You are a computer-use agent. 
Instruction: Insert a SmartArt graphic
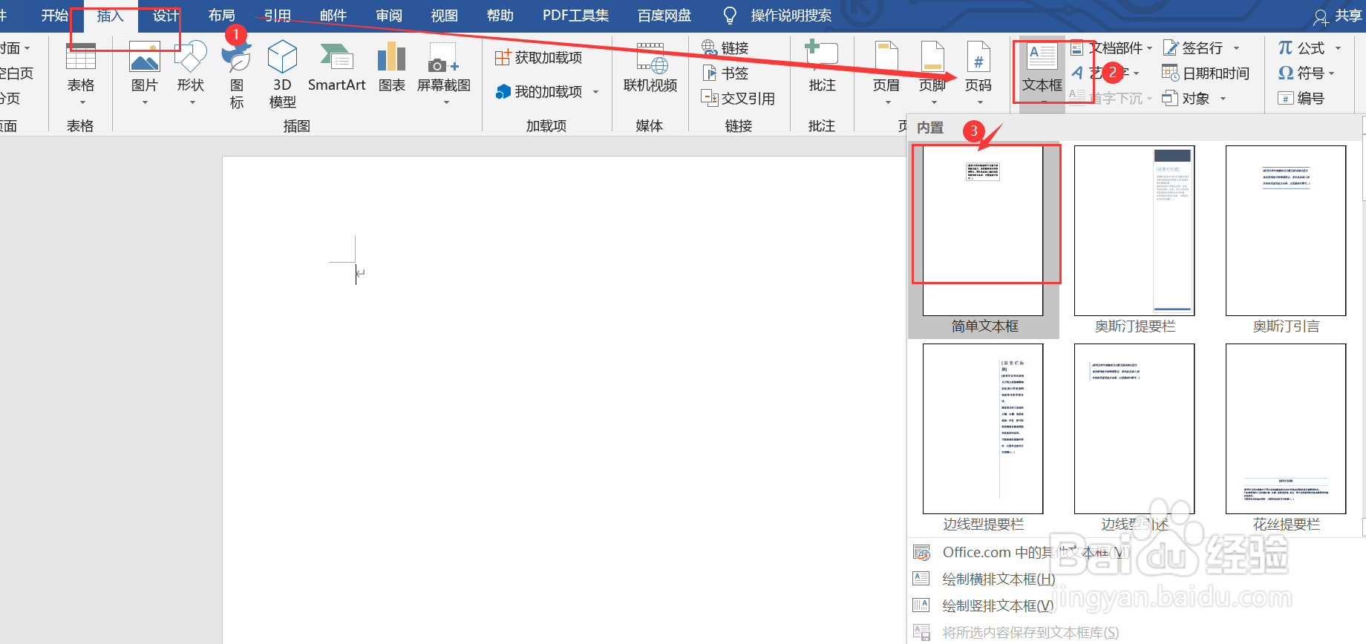tap(336, 68)
